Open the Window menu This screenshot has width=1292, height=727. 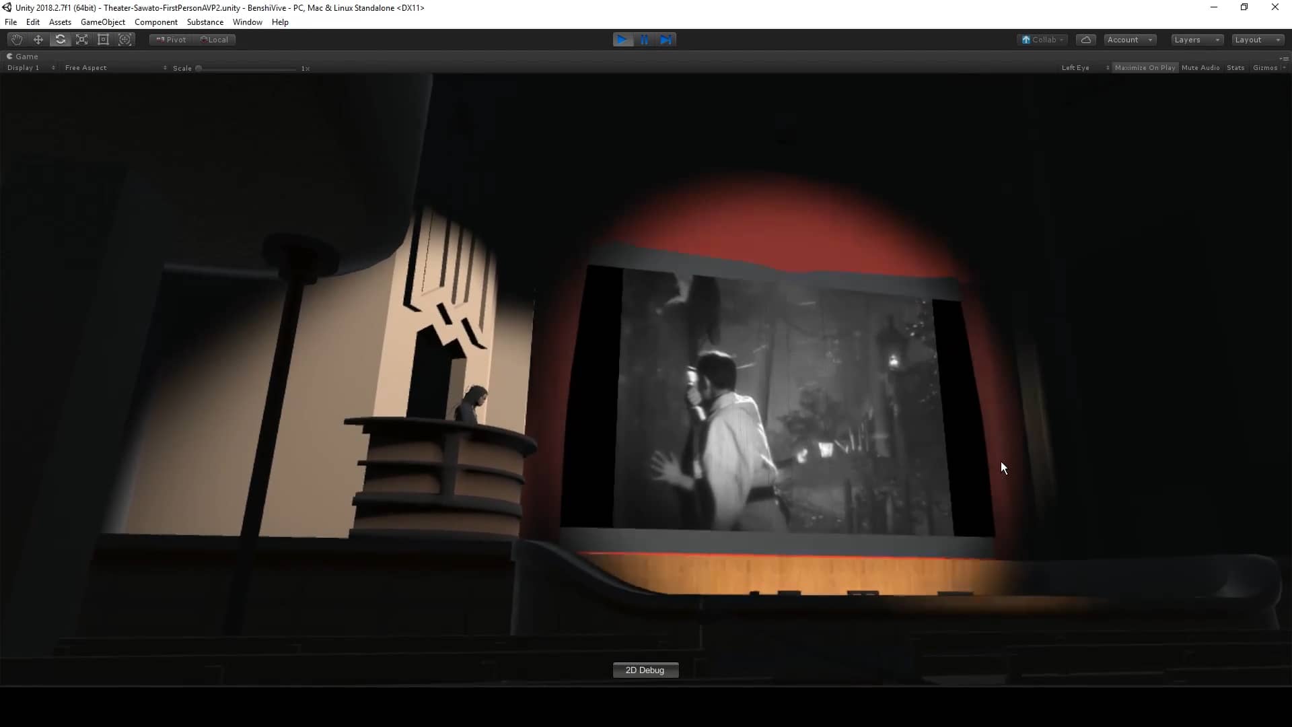click(248, 22)
